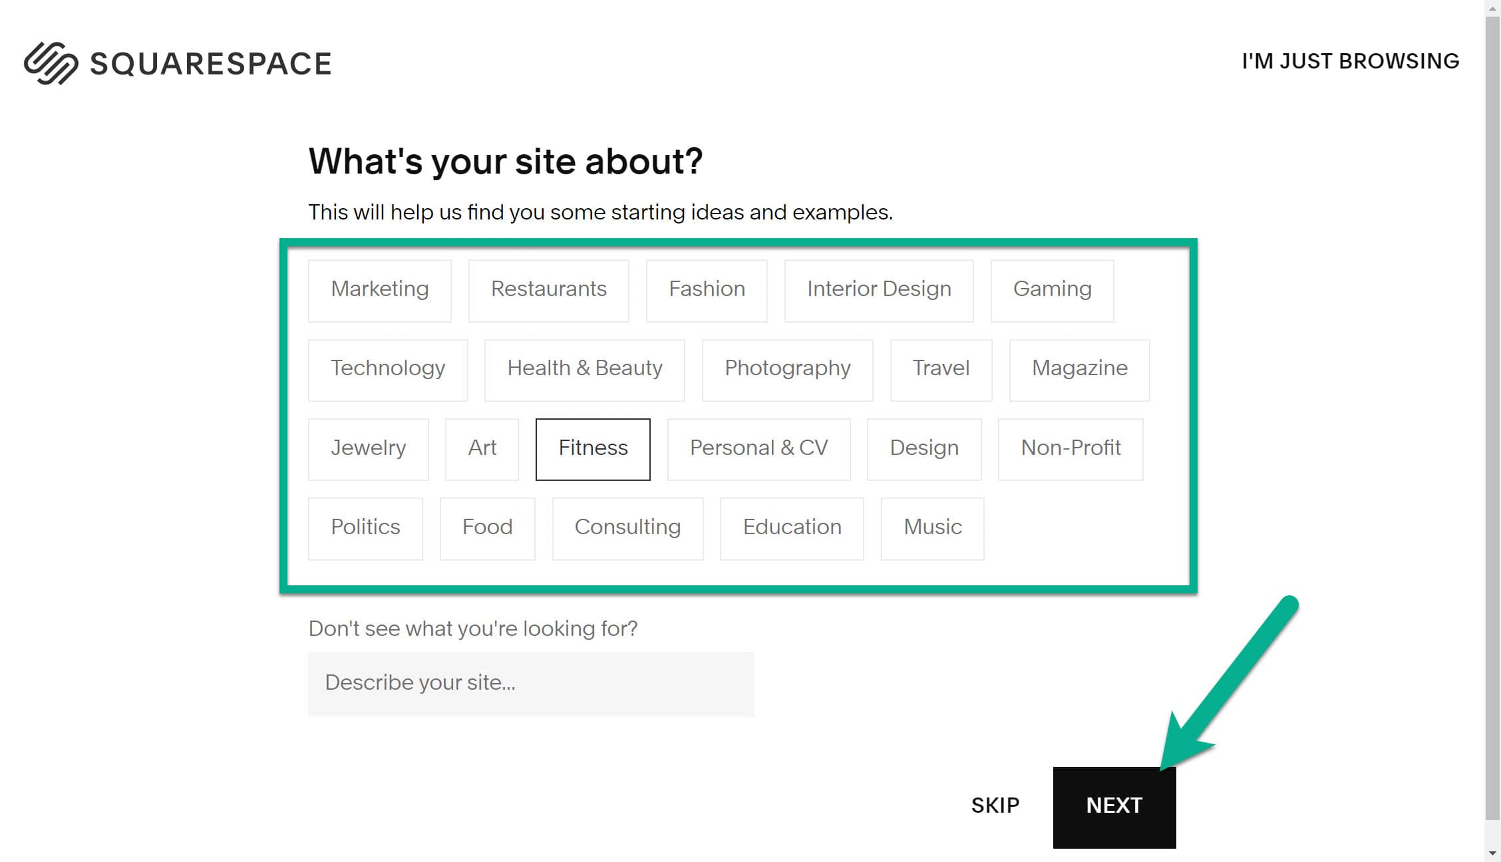Click SKIP to bypass this step

(x=995, y=805)
